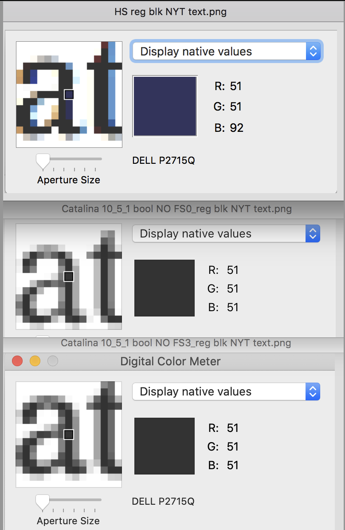Screen dimensions: 345x530
Task: Click the 'Digital Color Meter' window title
Action: [x=171, y=361]
